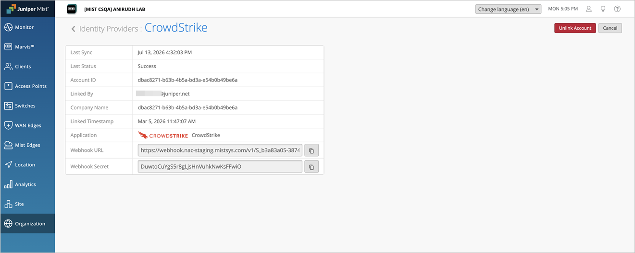Click the Unlink Account button
Screen dimensions: 635x253
tap(575, 28)
